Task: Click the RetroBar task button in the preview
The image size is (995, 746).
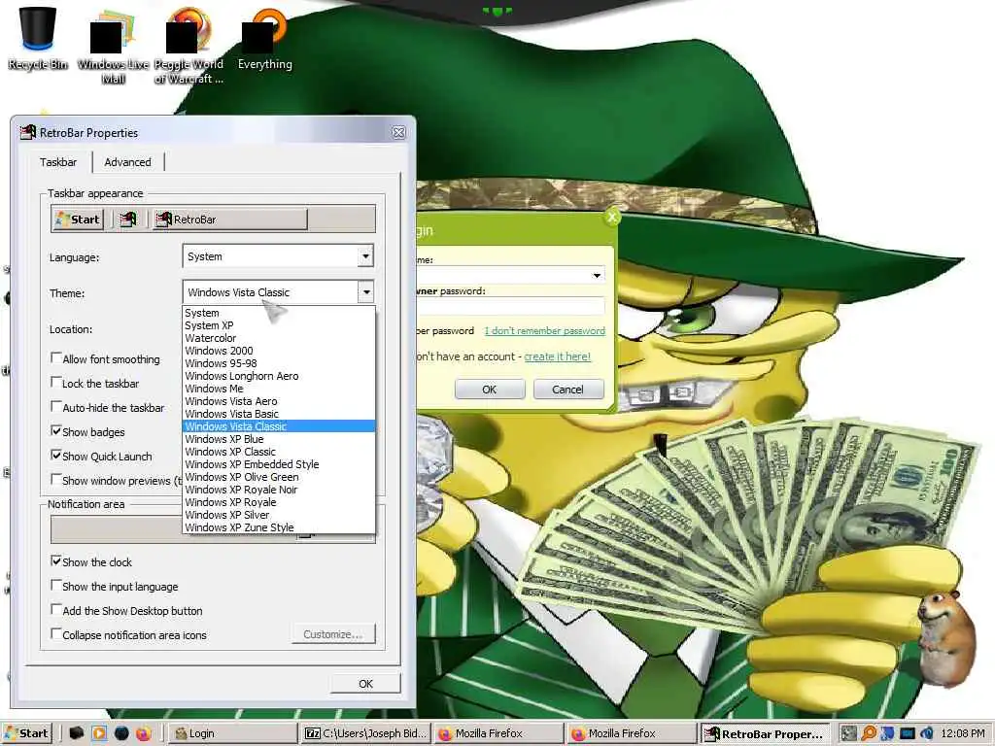Action: pyautogui.click(x=229, y=220)
